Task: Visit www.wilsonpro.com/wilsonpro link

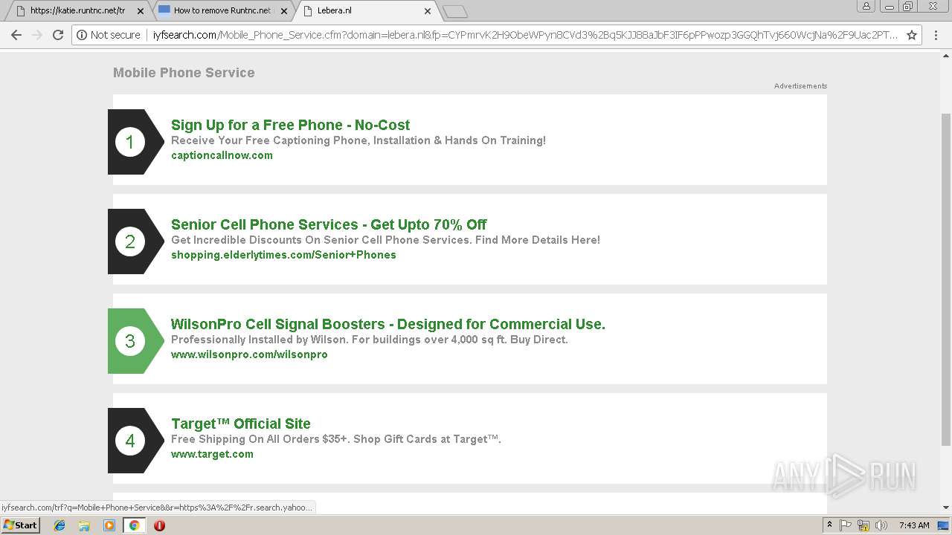Action: click(249, 354)
